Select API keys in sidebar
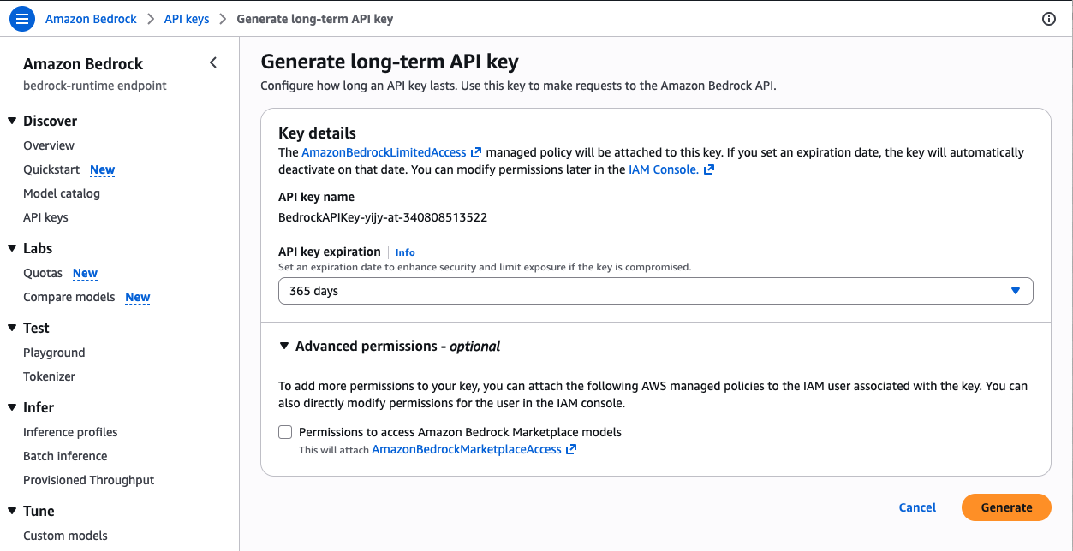This screenshot has height=551, width=1073. click(x=45, y=217)
